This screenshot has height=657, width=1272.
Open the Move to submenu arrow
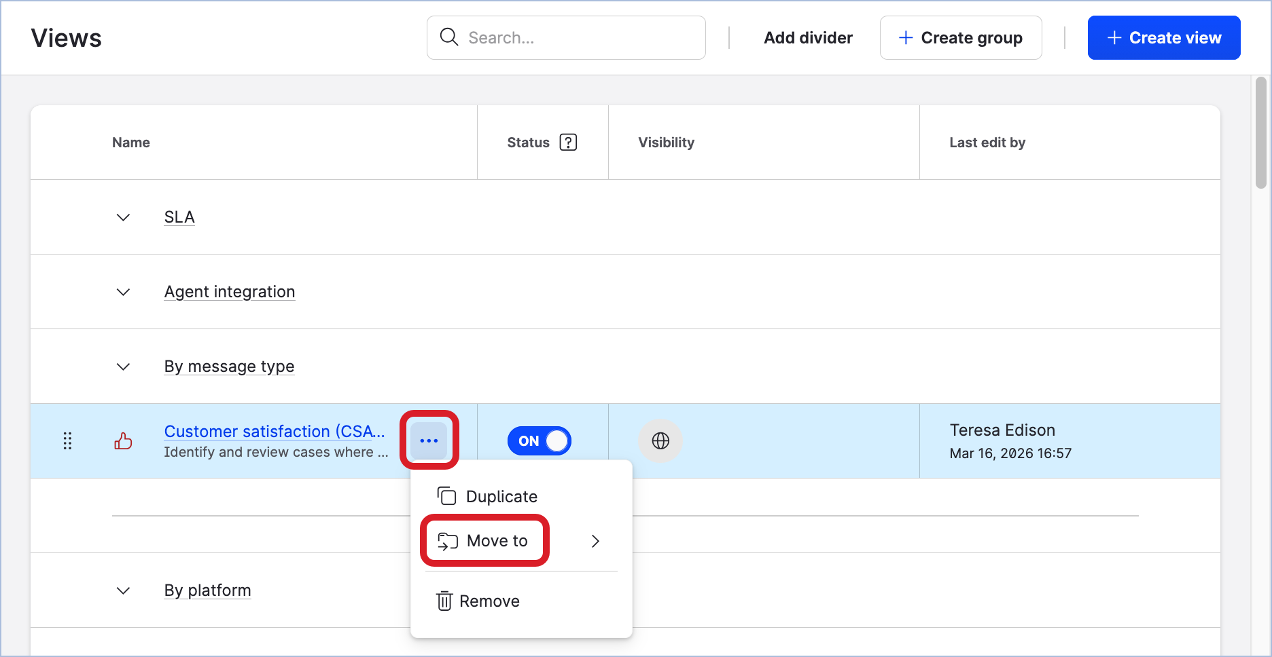click(595, 541)
